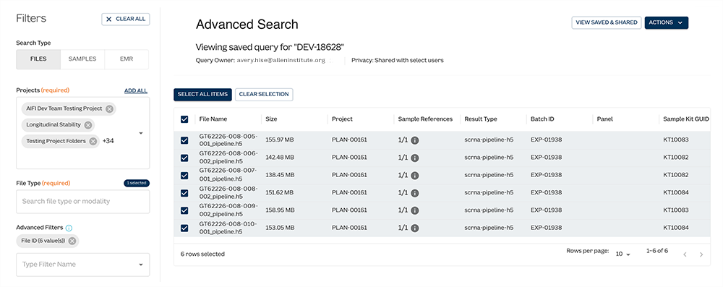Switch to FILES search type
The width and height of the screenshot is (723, 287).
click(x=38, y=59)
